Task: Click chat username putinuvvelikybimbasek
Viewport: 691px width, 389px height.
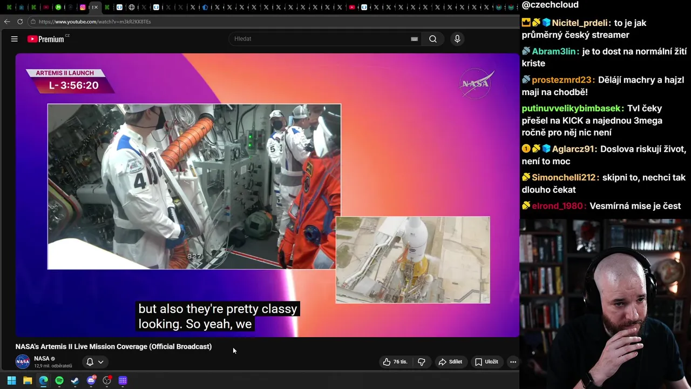Action: pyautogui.click(x=572, y=108)
